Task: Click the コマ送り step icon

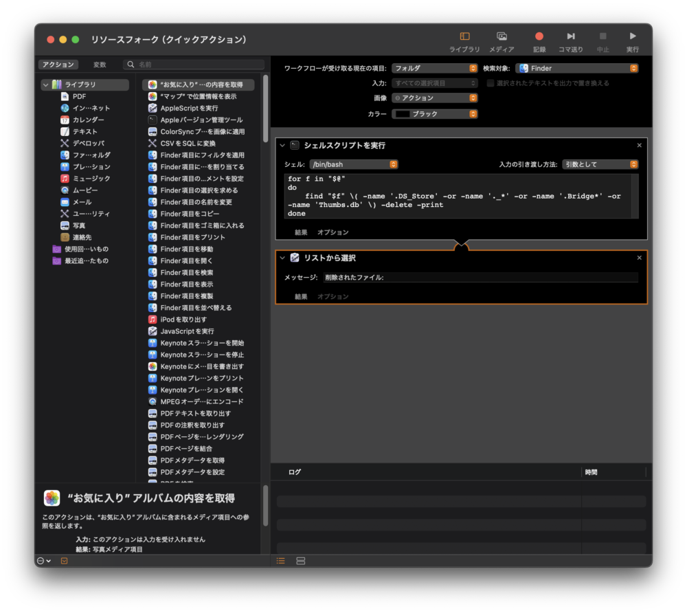Action: point(570,37)
